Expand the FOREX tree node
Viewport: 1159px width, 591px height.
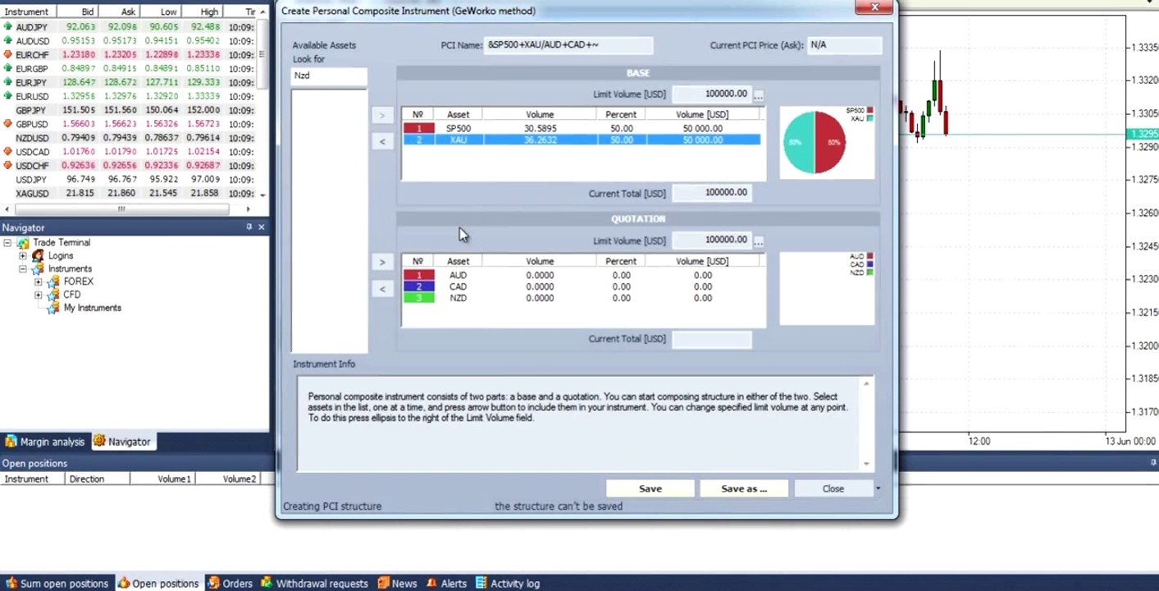[38, 282]
